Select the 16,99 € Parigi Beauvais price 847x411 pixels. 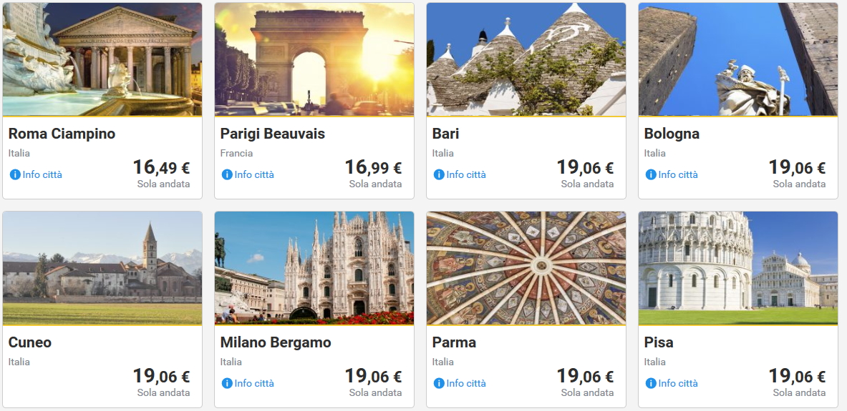373,168
